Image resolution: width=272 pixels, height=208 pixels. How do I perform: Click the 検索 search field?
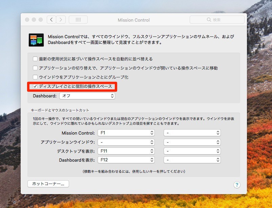click(220, 20)
